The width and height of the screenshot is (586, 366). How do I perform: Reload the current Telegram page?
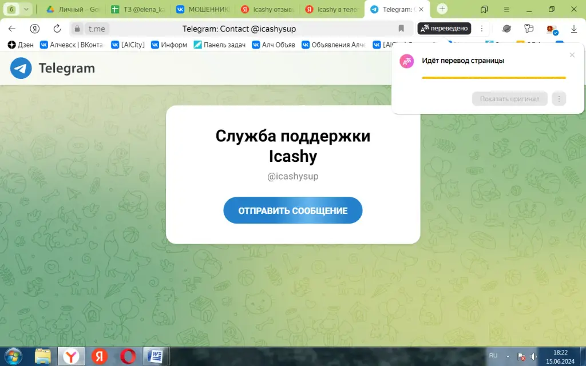(57, 29)
